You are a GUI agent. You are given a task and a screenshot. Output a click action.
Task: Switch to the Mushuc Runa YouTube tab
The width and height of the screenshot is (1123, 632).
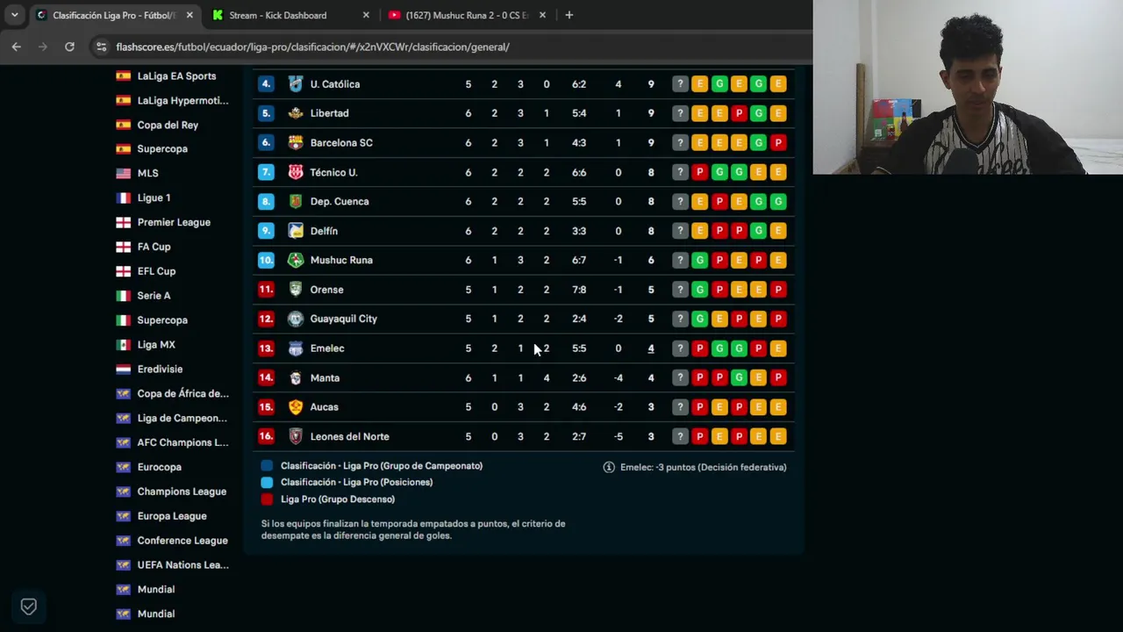click(x=467, y=15)
